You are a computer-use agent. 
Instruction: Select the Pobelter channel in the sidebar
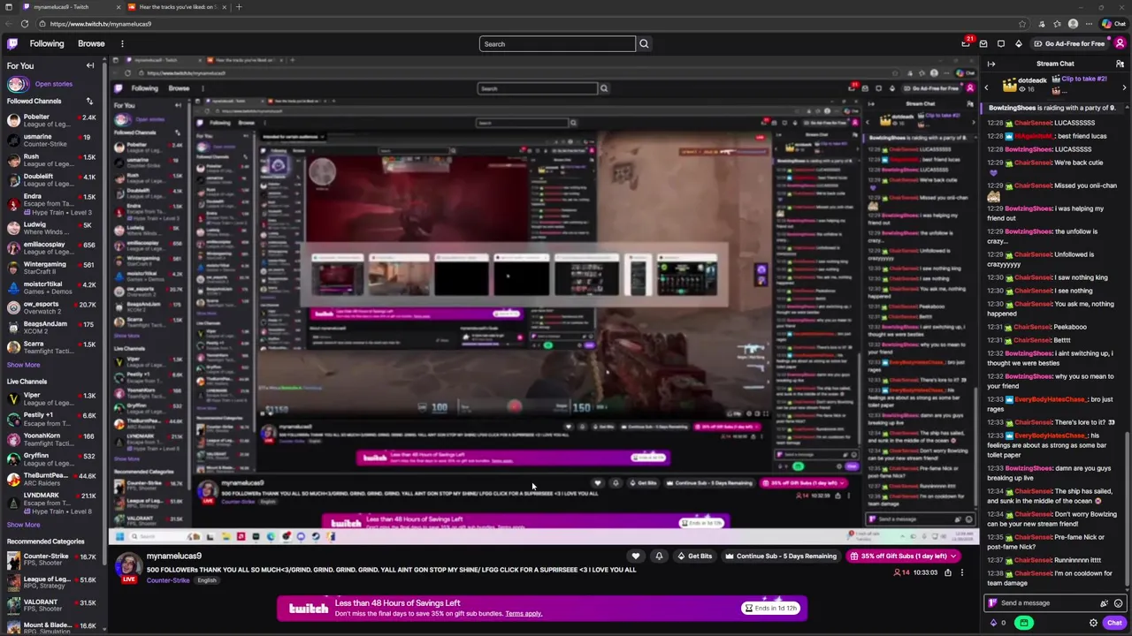[x=51, y=120]
